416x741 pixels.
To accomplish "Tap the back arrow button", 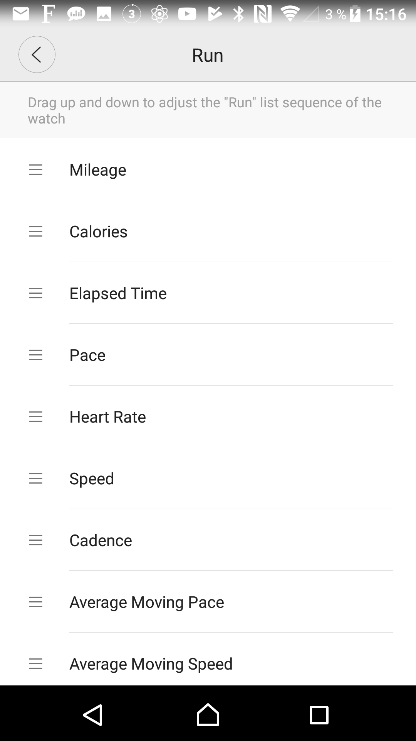I will pyautogui.click(x=37, y=55).
